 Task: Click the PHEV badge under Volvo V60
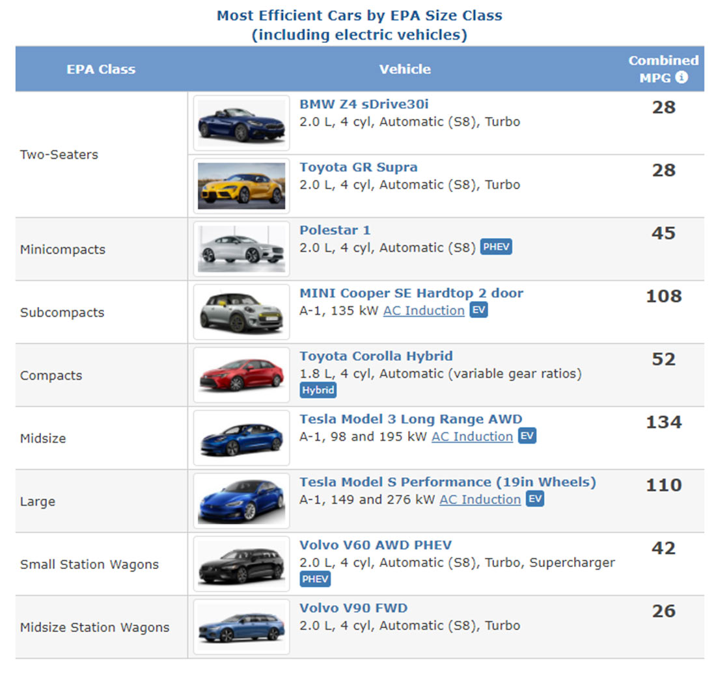point(315,579)
